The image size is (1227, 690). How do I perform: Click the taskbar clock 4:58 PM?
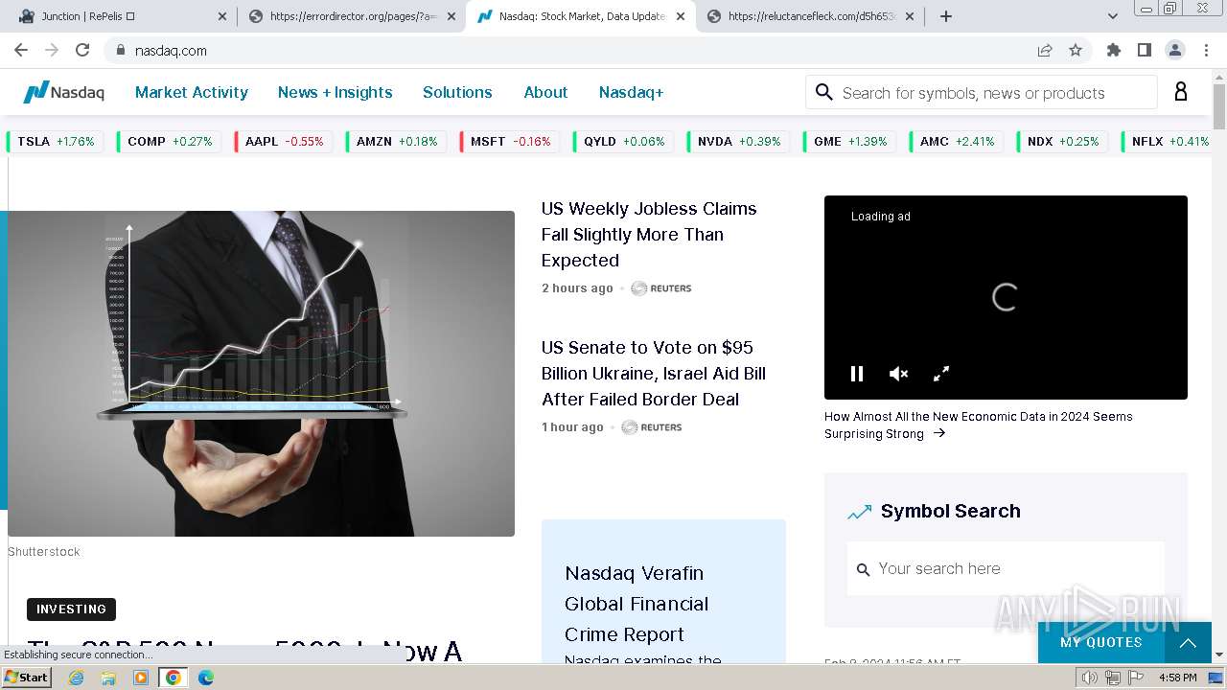pyautogui.click(x=1177, y=678)
